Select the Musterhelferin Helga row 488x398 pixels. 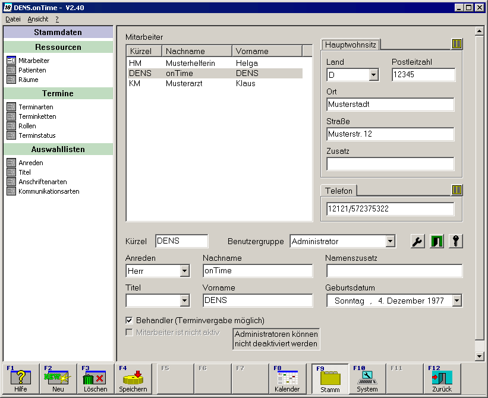click(215, 63)
